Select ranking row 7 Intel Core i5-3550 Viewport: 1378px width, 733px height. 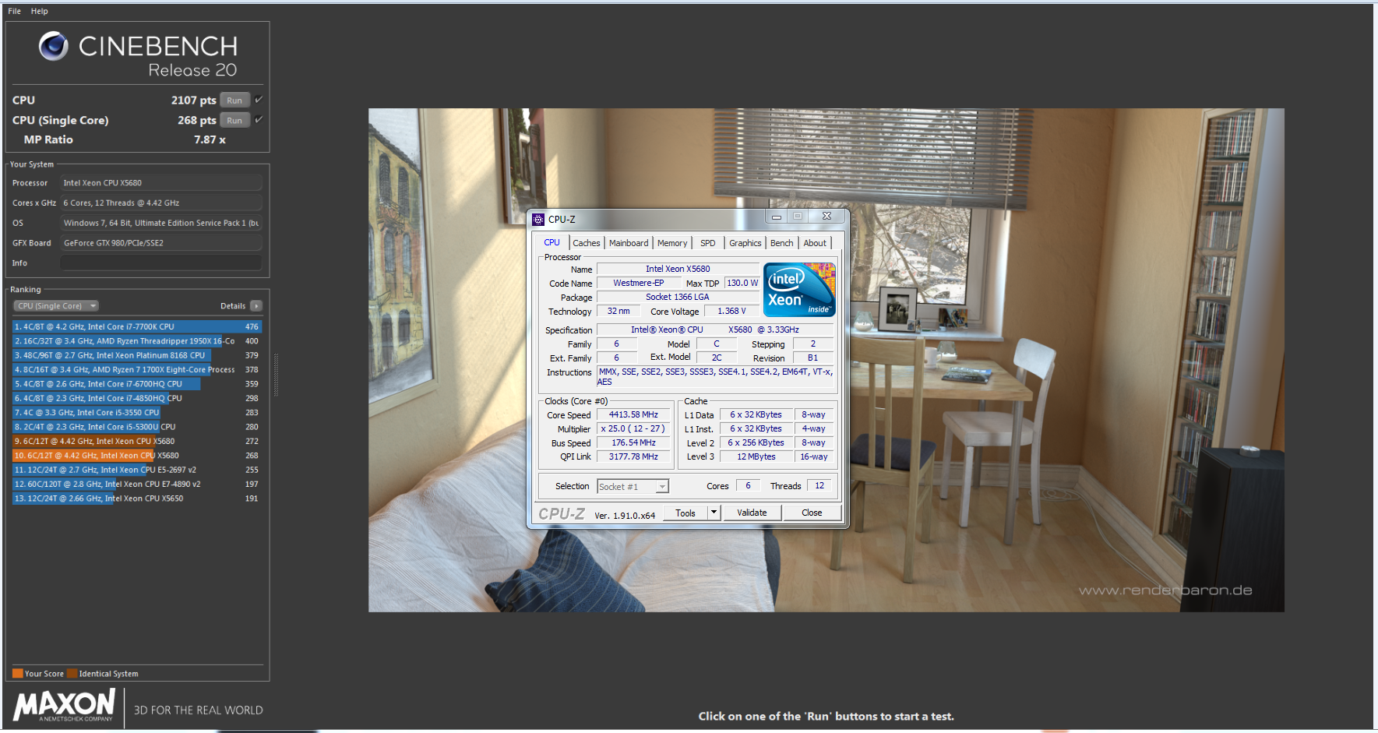pos(137,413)
